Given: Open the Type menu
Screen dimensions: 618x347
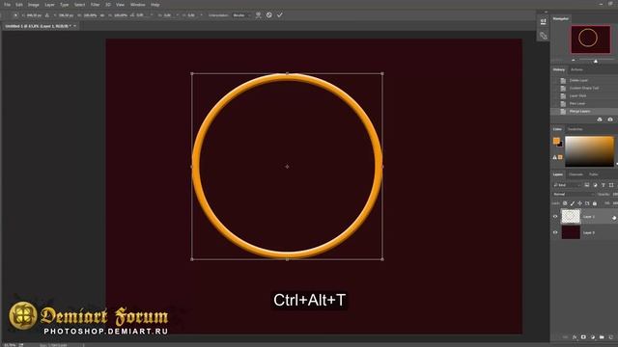Looking at the screenshot, I should (65, 5).
